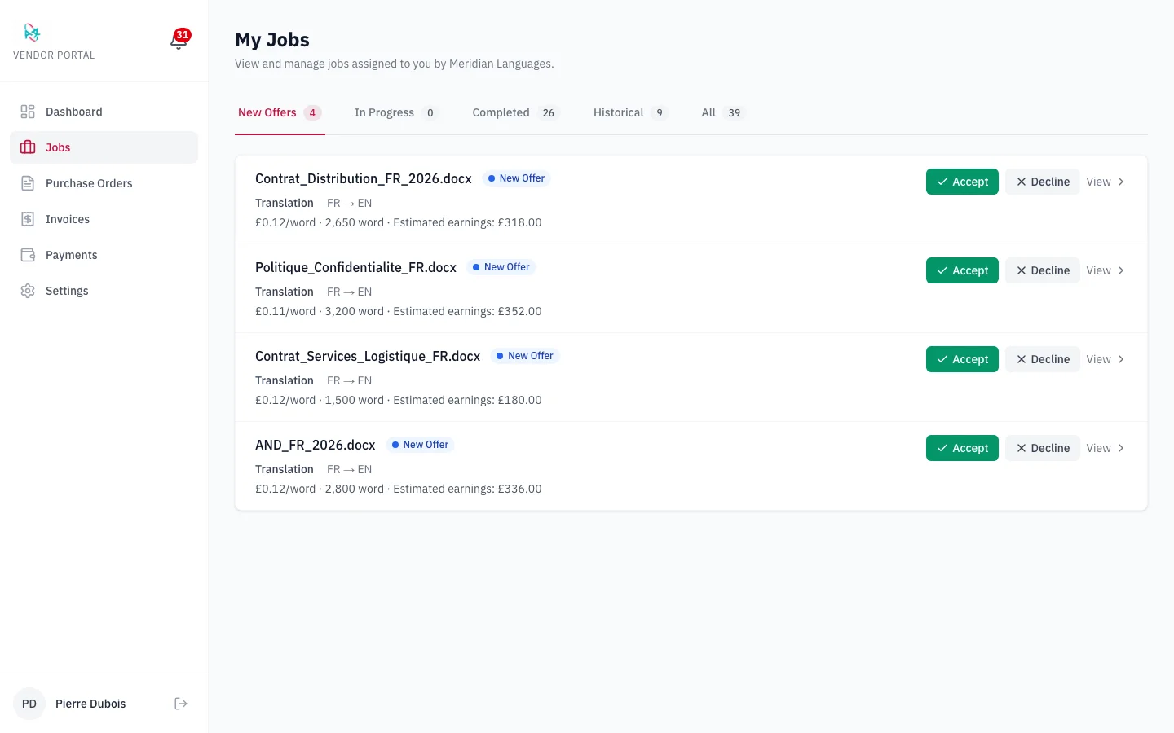View details of Contrat_Services_Logistique_FR.docx

click(x=1106, y=359)
